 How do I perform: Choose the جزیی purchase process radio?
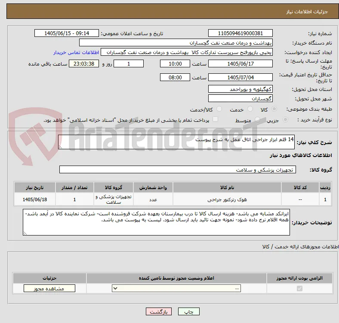[285, 119]
